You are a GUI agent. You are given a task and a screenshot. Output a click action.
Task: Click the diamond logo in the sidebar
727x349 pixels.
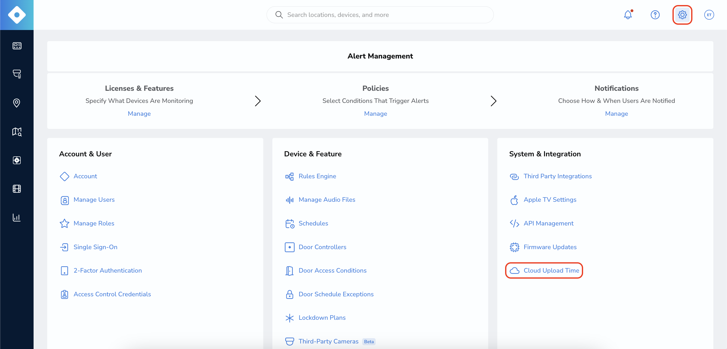pos(17,15)
